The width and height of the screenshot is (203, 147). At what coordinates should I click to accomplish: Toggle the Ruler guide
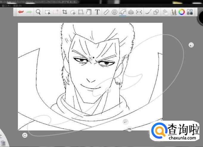(x=107, y=12)
